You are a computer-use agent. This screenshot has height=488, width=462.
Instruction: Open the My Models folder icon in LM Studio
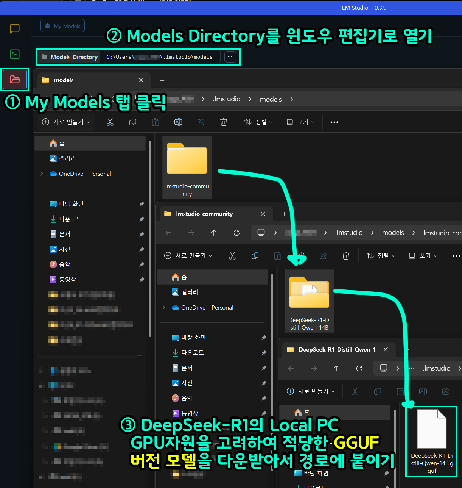pos(15,80)
